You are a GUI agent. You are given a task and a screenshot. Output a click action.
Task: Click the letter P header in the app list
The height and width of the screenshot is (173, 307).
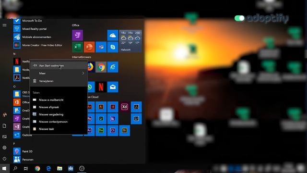14,144
